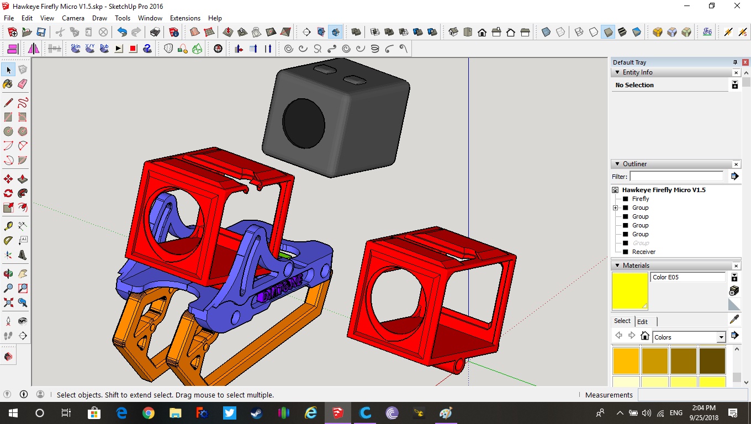Show hidden system tray icons
This screenshot has height=424, width=751.
click(620, 413)
